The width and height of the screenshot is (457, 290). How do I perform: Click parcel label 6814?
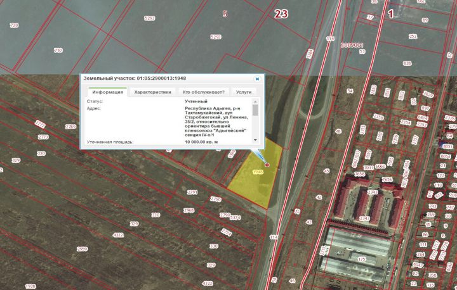click(x=423, y=118)
